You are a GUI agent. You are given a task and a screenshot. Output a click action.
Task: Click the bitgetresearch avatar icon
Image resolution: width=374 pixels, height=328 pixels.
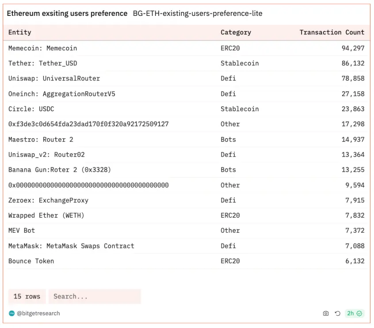tap(11, 313)
